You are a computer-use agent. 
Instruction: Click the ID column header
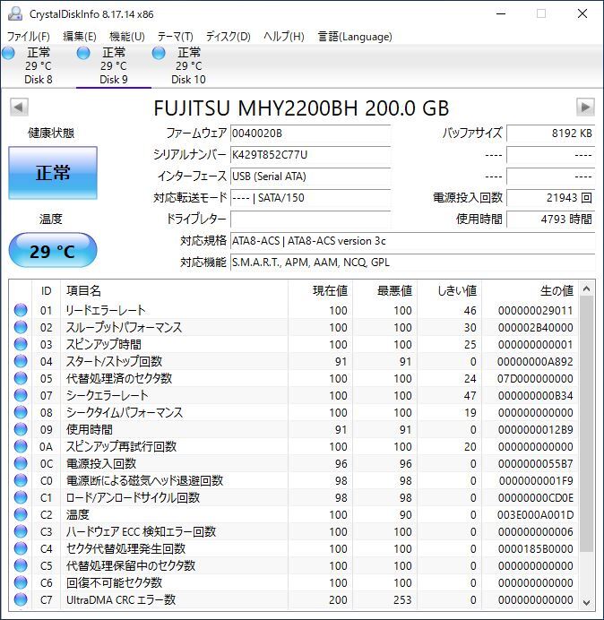(47, 291)
